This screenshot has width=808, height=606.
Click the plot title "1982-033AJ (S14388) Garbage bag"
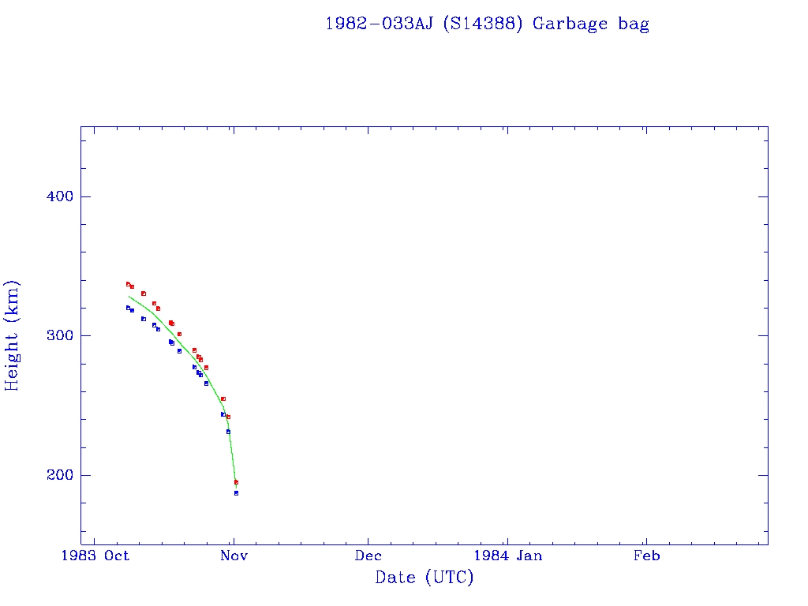click(487, 24)
